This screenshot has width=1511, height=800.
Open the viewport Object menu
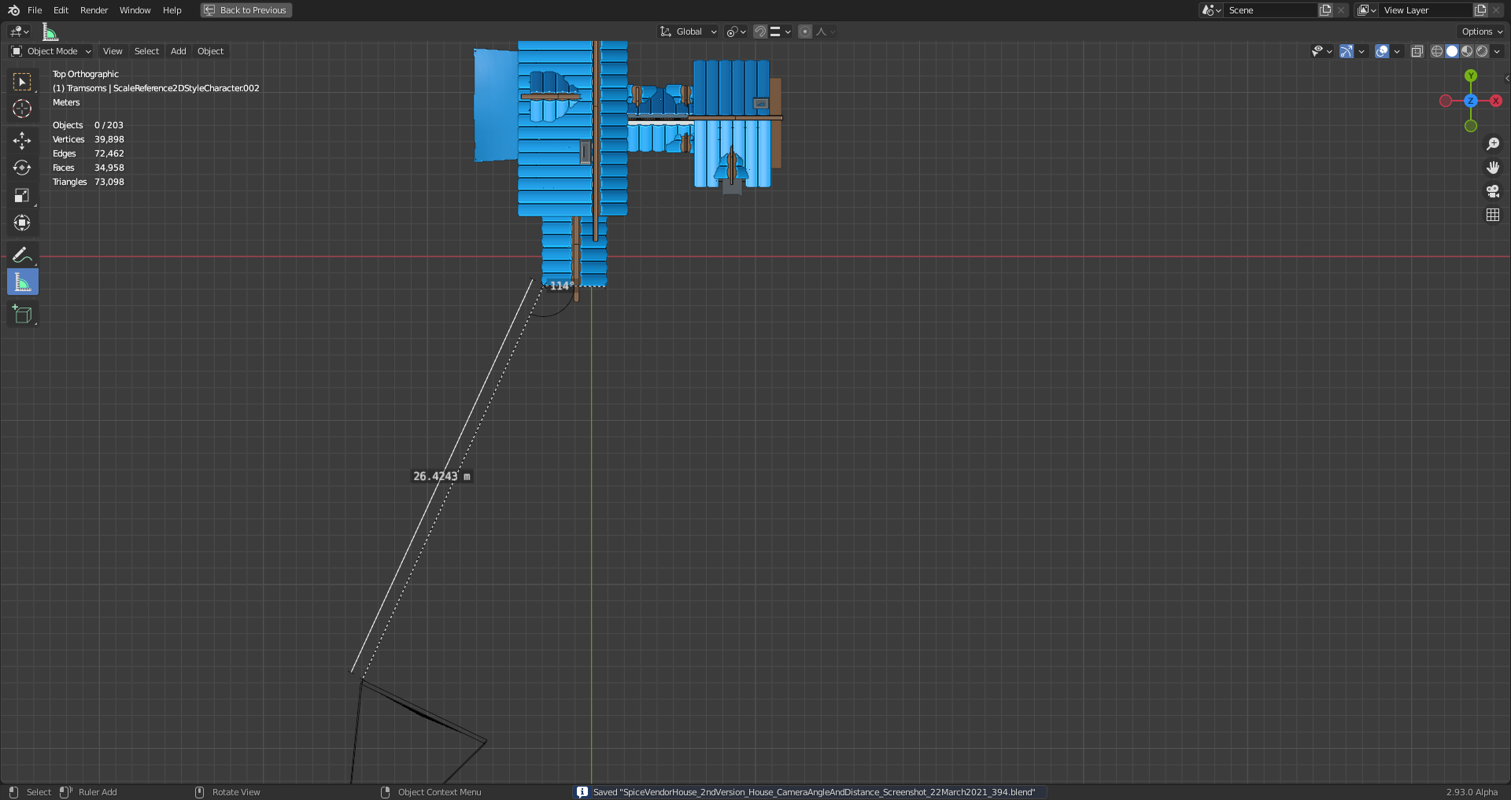pos(210,51)
